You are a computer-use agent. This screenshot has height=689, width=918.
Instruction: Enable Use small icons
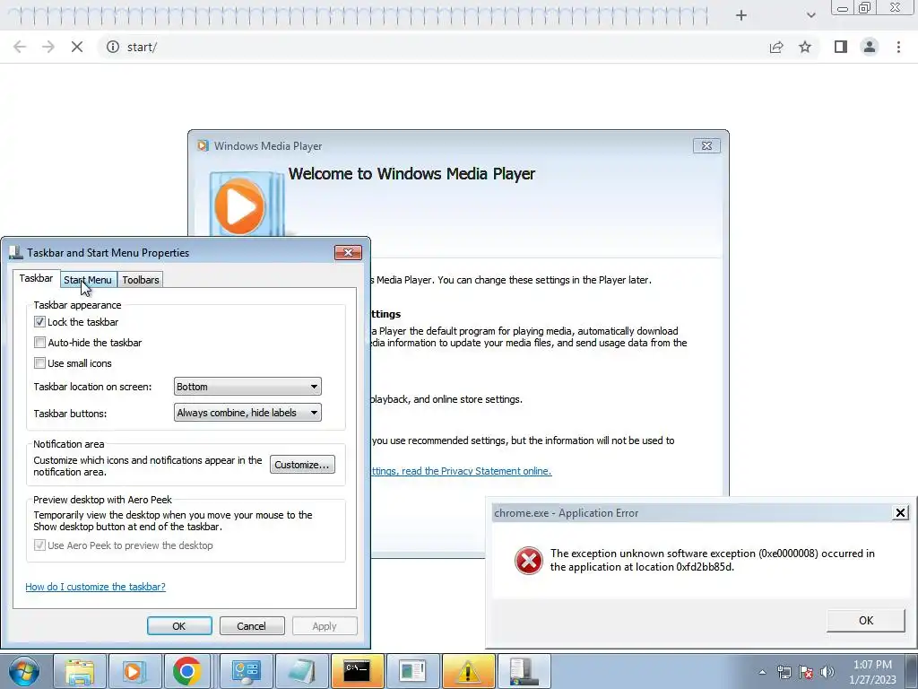(x=39, y=362)
